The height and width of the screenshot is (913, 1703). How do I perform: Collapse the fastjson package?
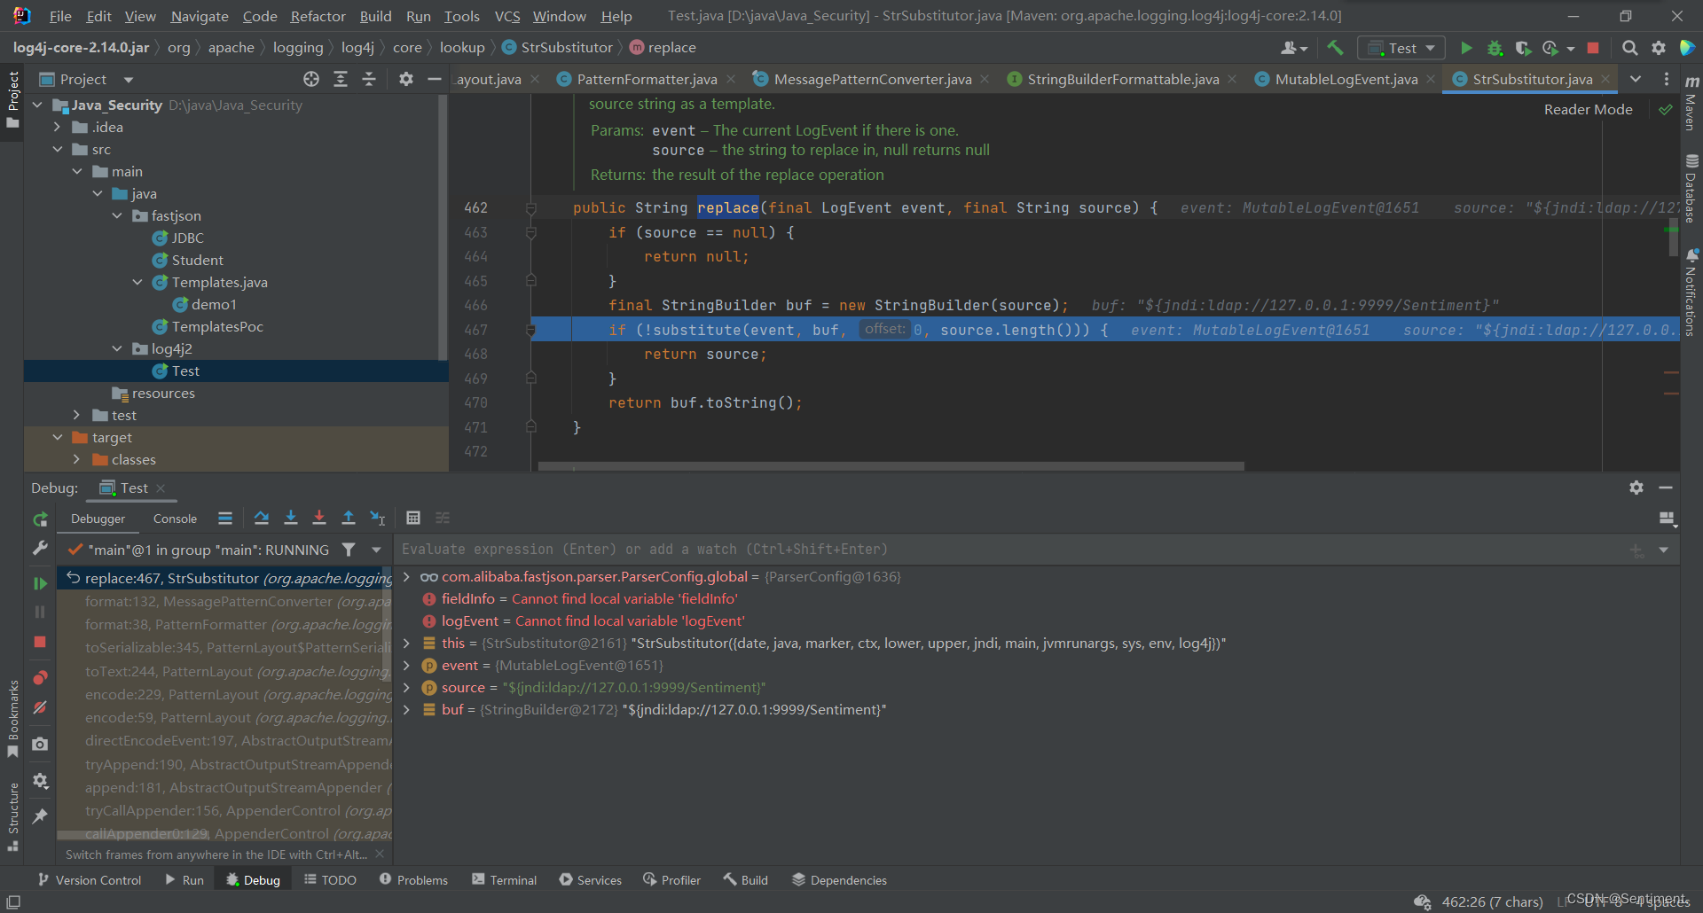pyautogui.click(x=117, y=215)
